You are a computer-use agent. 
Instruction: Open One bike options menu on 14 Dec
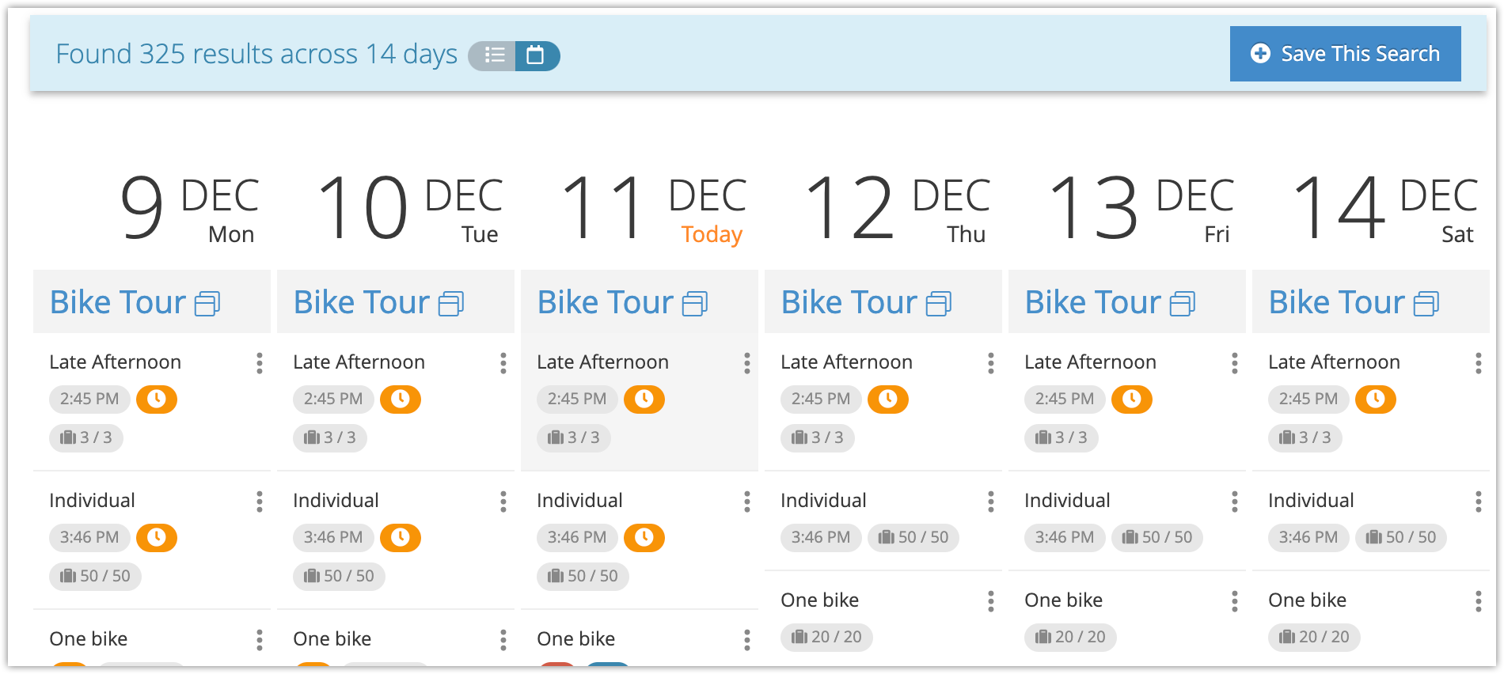(1478, 601)
